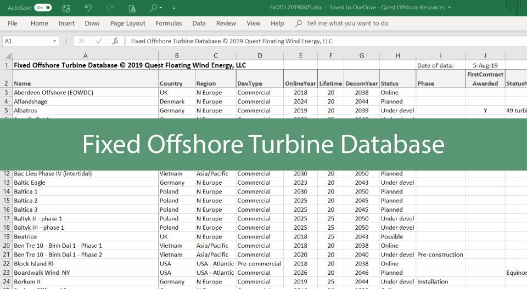Select row 20 header
The height and width of the screenshot is (289, 527).
pos(6,246)
